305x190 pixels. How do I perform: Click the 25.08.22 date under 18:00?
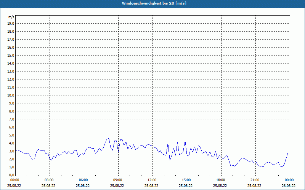click(220, 185)
